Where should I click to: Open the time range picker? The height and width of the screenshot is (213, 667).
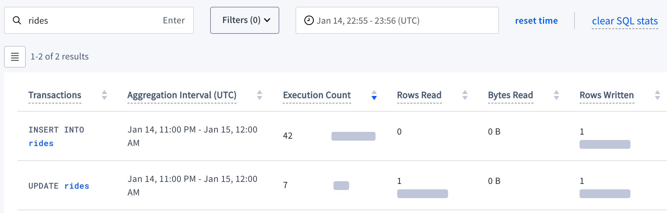[397, 21]
